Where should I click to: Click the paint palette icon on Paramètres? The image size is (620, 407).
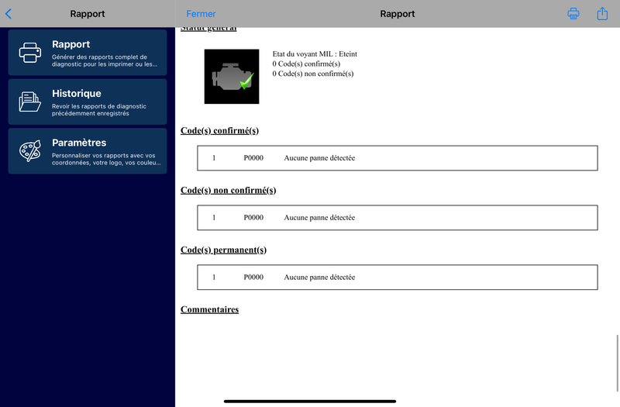[30, 150]
